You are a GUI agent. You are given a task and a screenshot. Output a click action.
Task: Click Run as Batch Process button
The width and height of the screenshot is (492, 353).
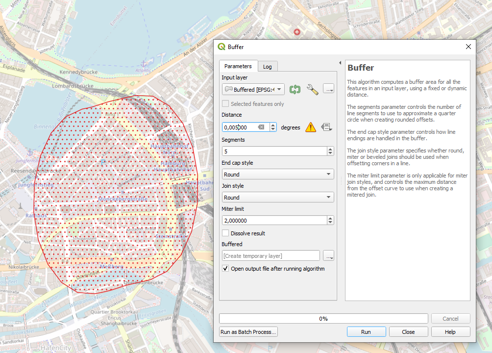(x=248, y=332)
